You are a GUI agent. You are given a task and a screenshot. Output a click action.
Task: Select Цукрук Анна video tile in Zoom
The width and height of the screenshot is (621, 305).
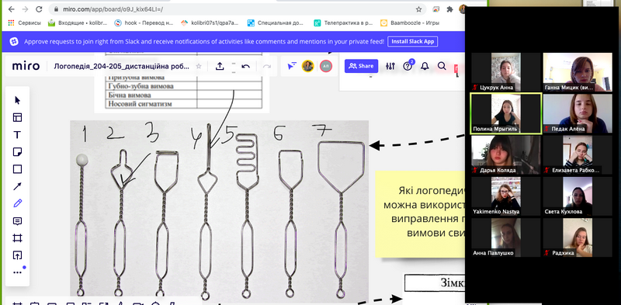click(x=506, y=72)
